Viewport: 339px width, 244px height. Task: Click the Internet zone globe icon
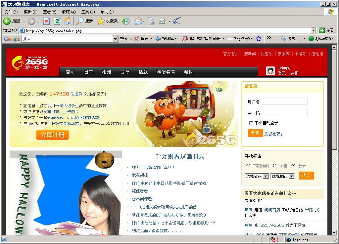point(288,240)
